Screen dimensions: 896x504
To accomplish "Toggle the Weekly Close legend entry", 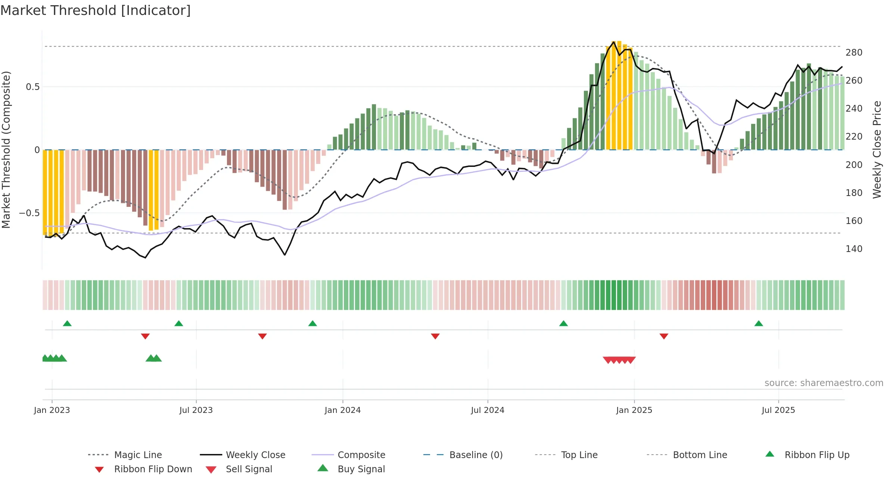I will point(243,455).
